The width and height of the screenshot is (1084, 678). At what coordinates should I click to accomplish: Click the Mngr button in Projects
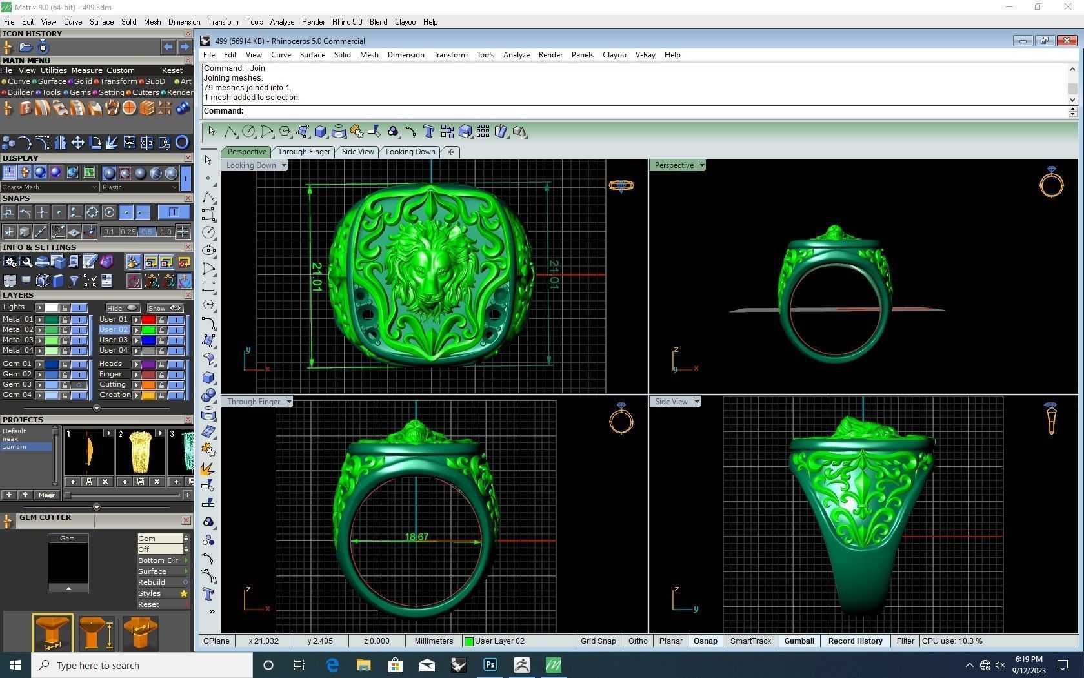point(46,495)
